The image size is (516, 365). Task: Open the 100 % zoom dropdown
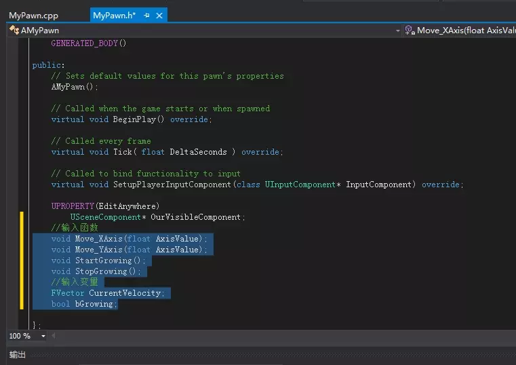(x=43, y=336)
